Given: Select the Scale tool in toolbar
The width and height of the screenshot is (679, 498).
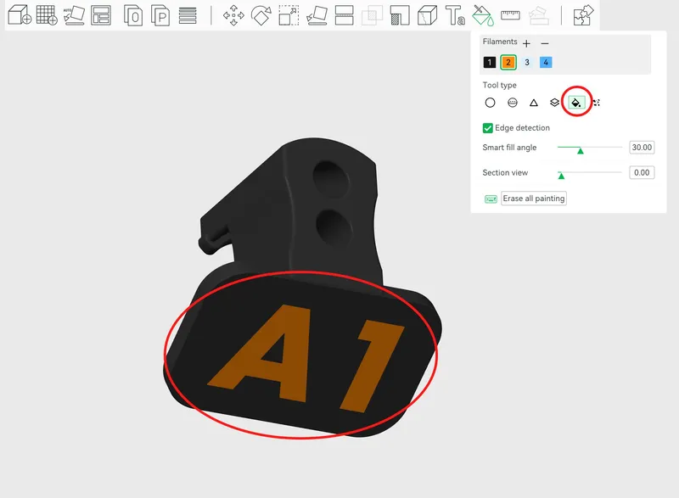Looking at the screenshot, I should pyautogui.click(x=289, y=15).
